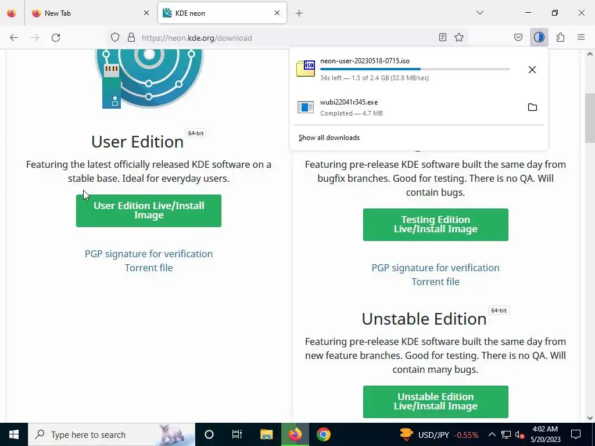Click the User Edition disc image

coord(149,78)
